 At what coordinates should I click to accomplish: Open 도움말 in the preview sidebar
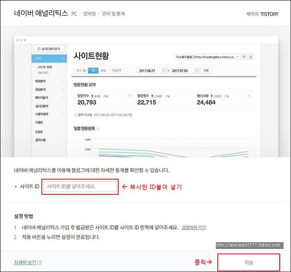[39, 132]
